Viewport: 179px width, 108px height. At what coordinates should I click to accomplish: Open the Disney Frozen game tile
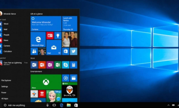tap(54, 96)
